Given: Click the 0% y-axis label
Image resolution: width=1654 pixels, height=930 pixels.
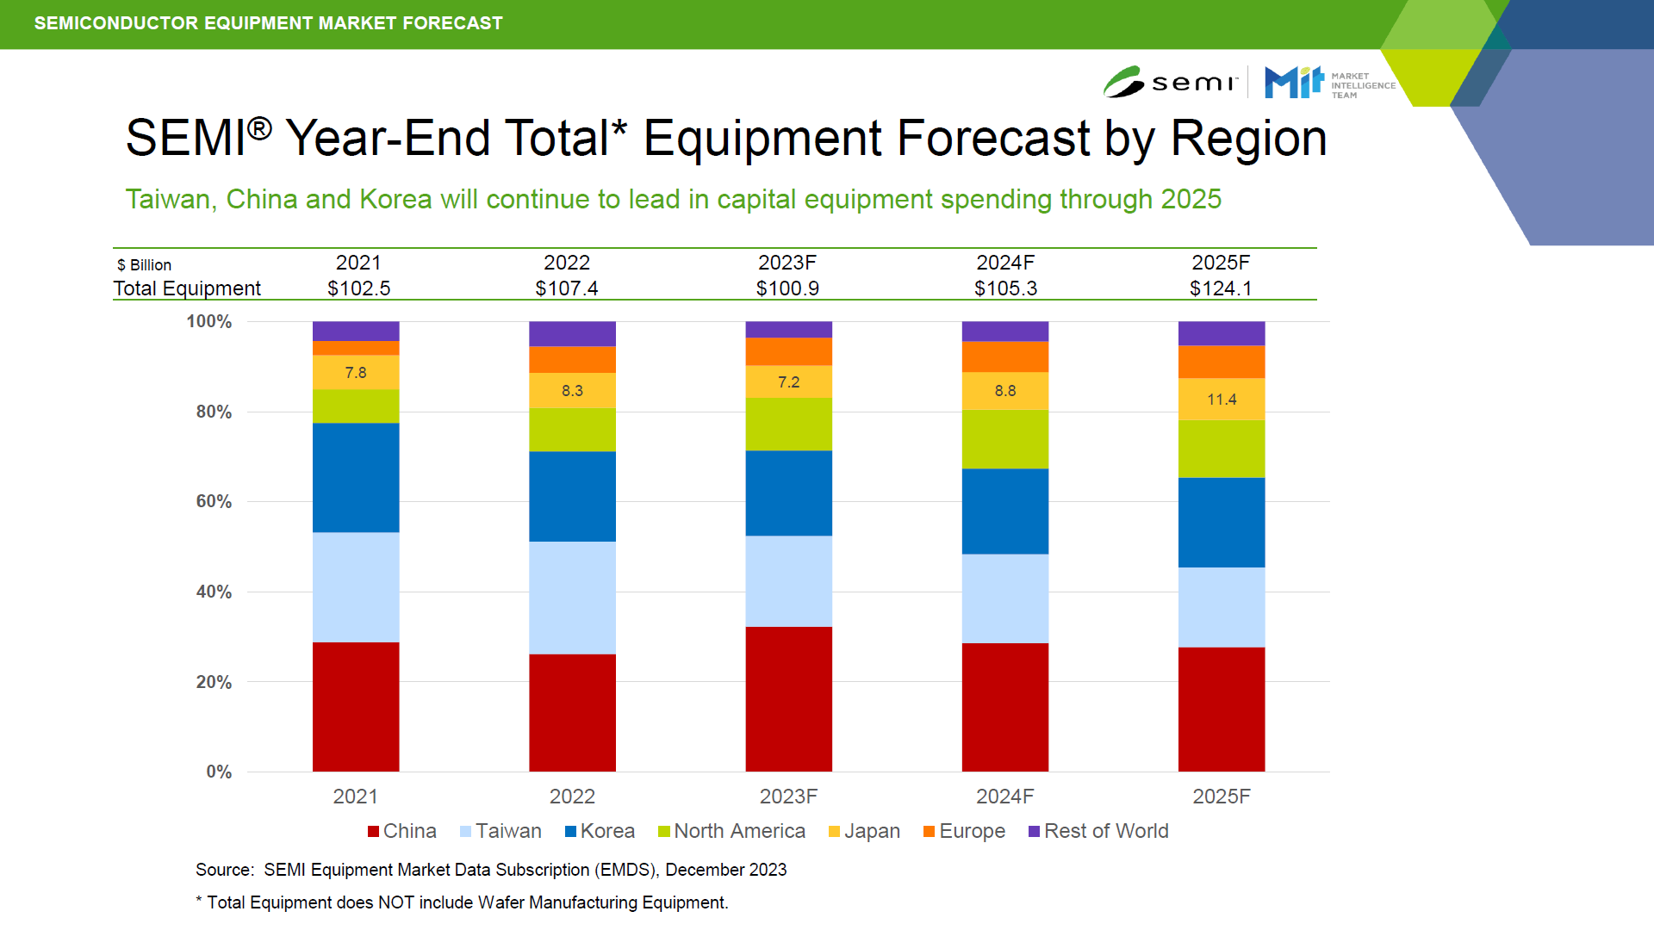Looking at the screenshot, I should (x=219, y=772).
